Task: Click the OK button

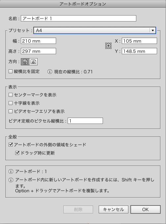Action: tap(146, 209)
